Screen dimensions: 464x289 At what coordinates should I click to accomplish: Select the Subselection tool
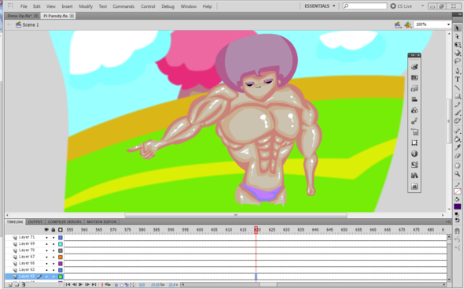pyautogui.click(x=458, y=36)
